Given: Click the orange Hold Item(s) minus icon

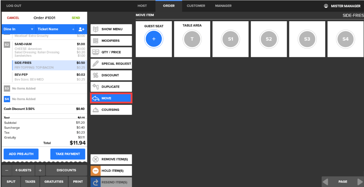Looking at the screenshot, I should coord(95,171).
